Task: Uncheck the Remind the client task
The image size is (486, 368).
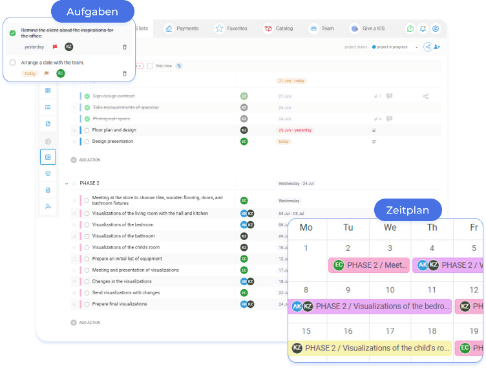Action: pos(12,33)
